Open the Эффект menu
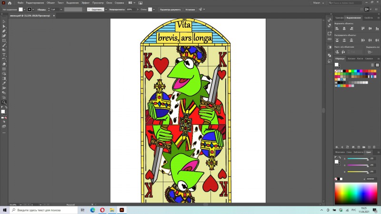 (85, 3)
